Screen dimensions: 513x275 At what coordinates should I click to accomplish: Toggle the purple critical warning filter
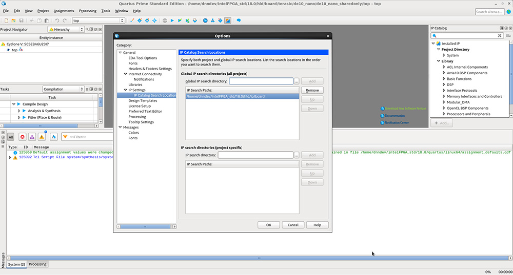pyautogui.click(x=32, y=137)
